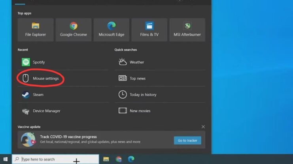Open Microsoft Edge tile in Top apps
The image size is (293, 164).
pos(112,30)
